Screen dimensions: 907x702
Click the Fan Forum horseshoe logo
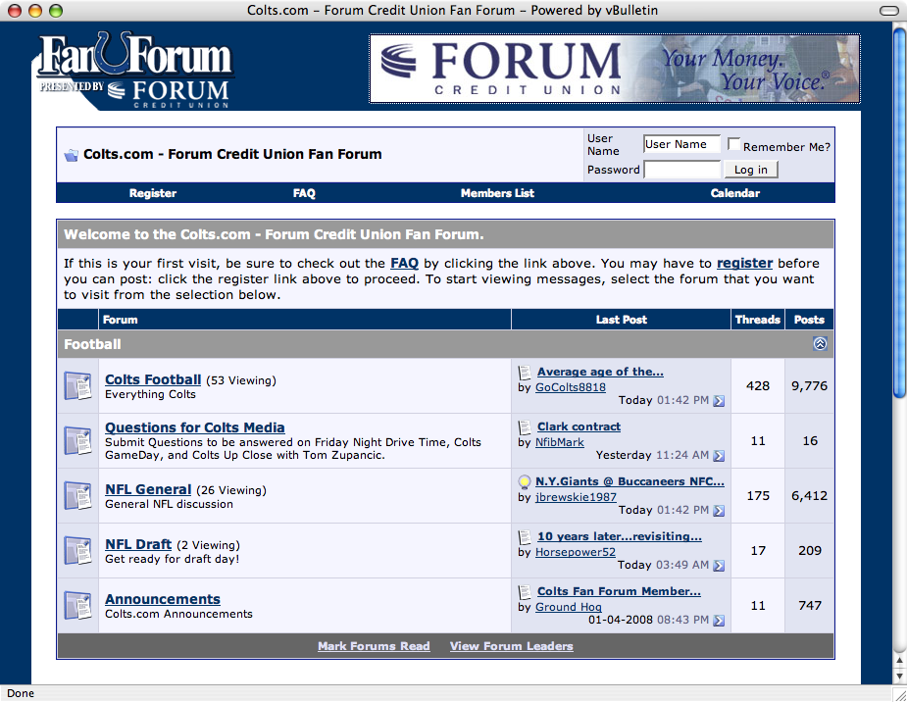coord(134,70)
